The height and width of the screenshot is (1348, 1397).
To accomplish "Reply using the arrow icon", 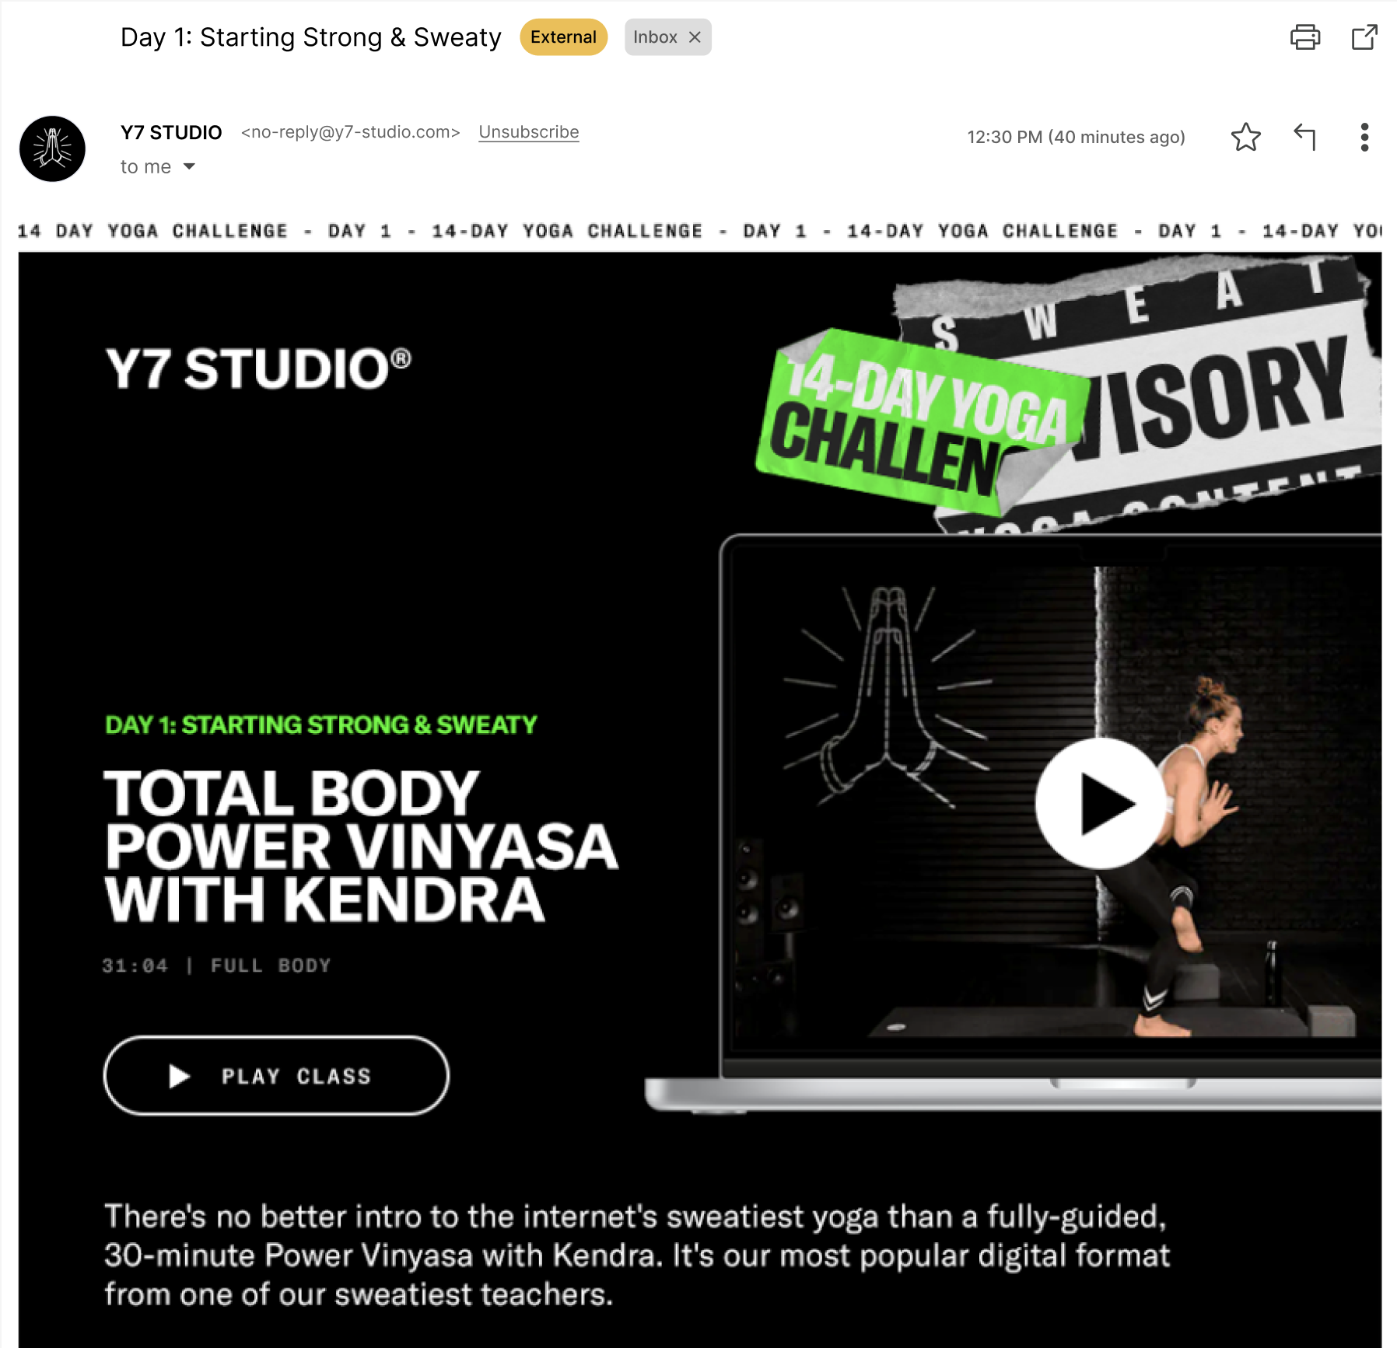I will 1304,137.
